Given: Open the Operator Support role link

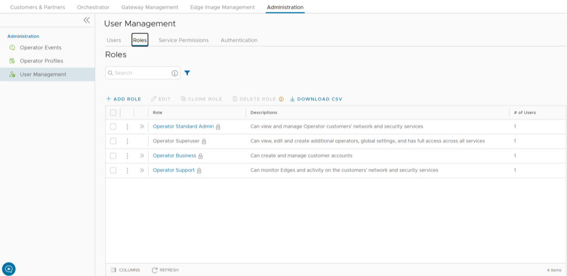Looking at the screenshot, I should coord(173,170).
